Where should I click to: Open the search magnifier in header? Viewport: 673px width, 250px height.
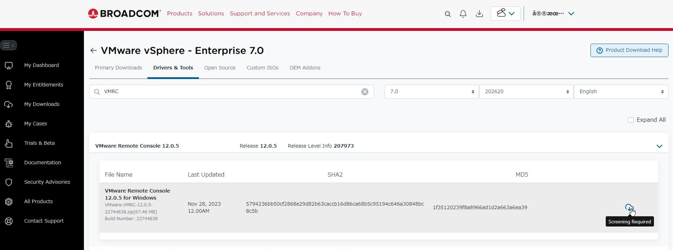pyautogui.click(x=448, y=14)
